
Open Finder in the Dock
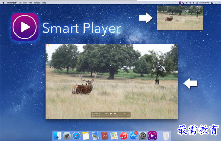(57, 136)
